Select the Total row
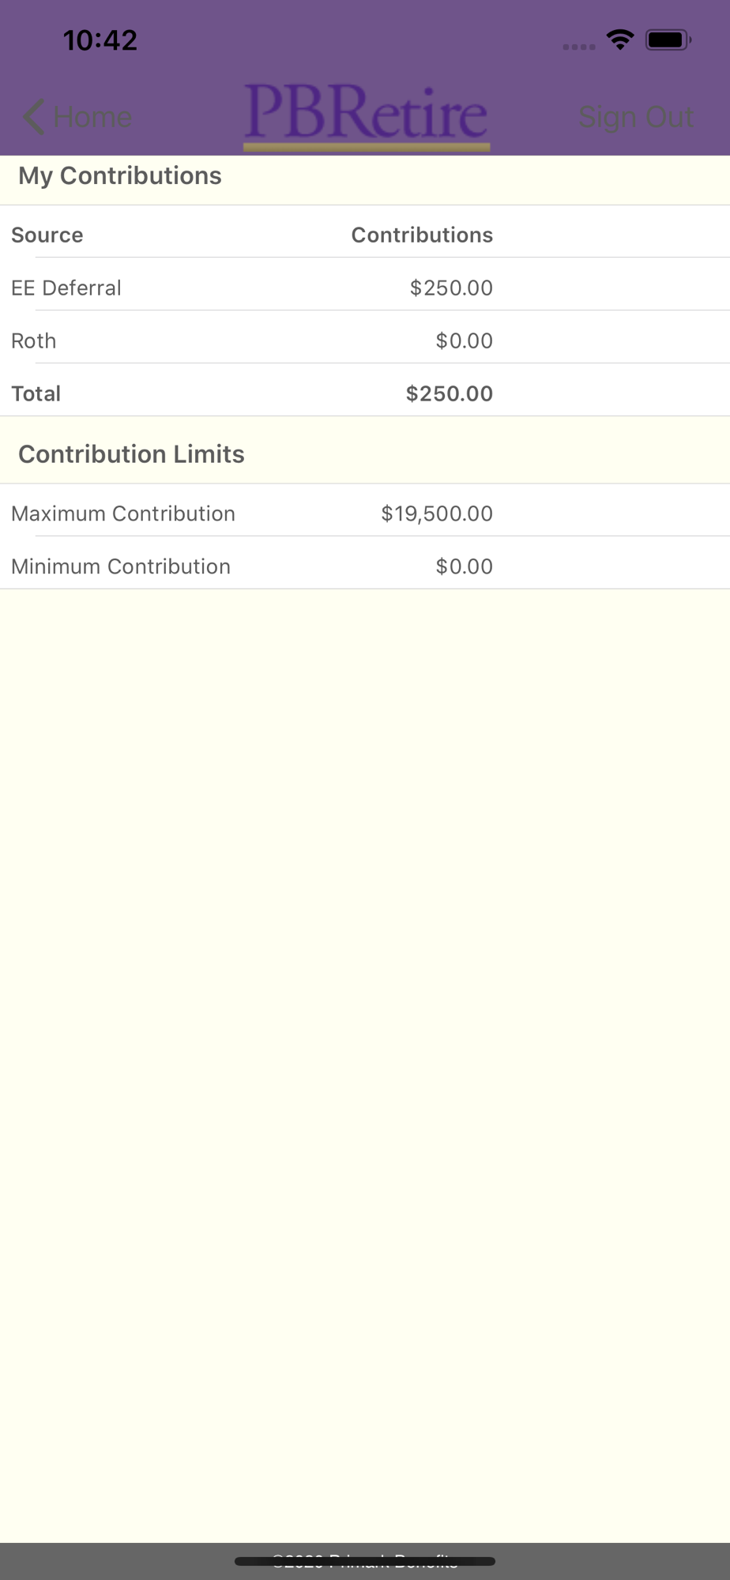Screen dimensions: 730x1580 pyautogui.click(x=365, y=393)
